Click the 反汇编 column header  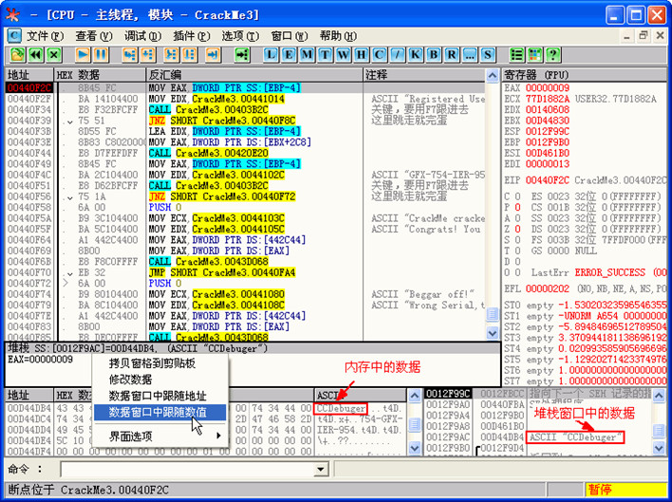pos(254,75)
